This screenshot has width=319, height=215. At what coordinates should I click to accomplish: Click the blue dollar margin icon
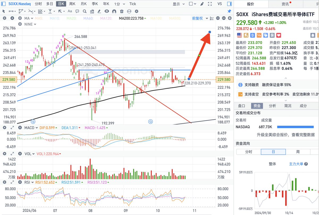pyautogui.click(x=252, y=35)
